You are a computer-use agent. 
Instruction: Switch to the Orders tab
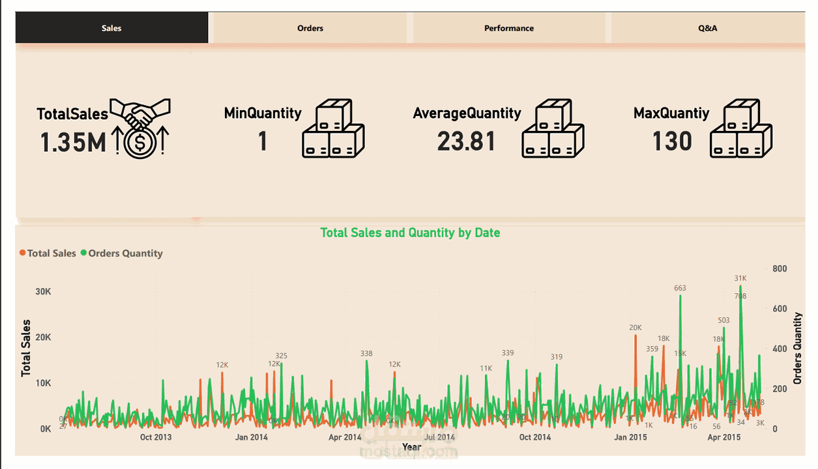pyautogui.click(x=310, y=28)
